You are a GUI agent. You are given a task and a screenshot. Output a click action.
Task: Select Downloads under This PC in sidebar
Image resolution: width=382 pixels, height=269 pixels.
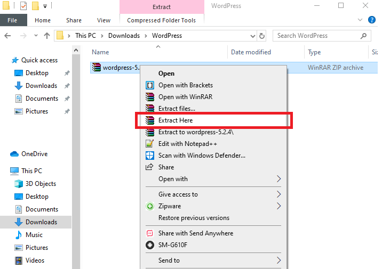36,222
